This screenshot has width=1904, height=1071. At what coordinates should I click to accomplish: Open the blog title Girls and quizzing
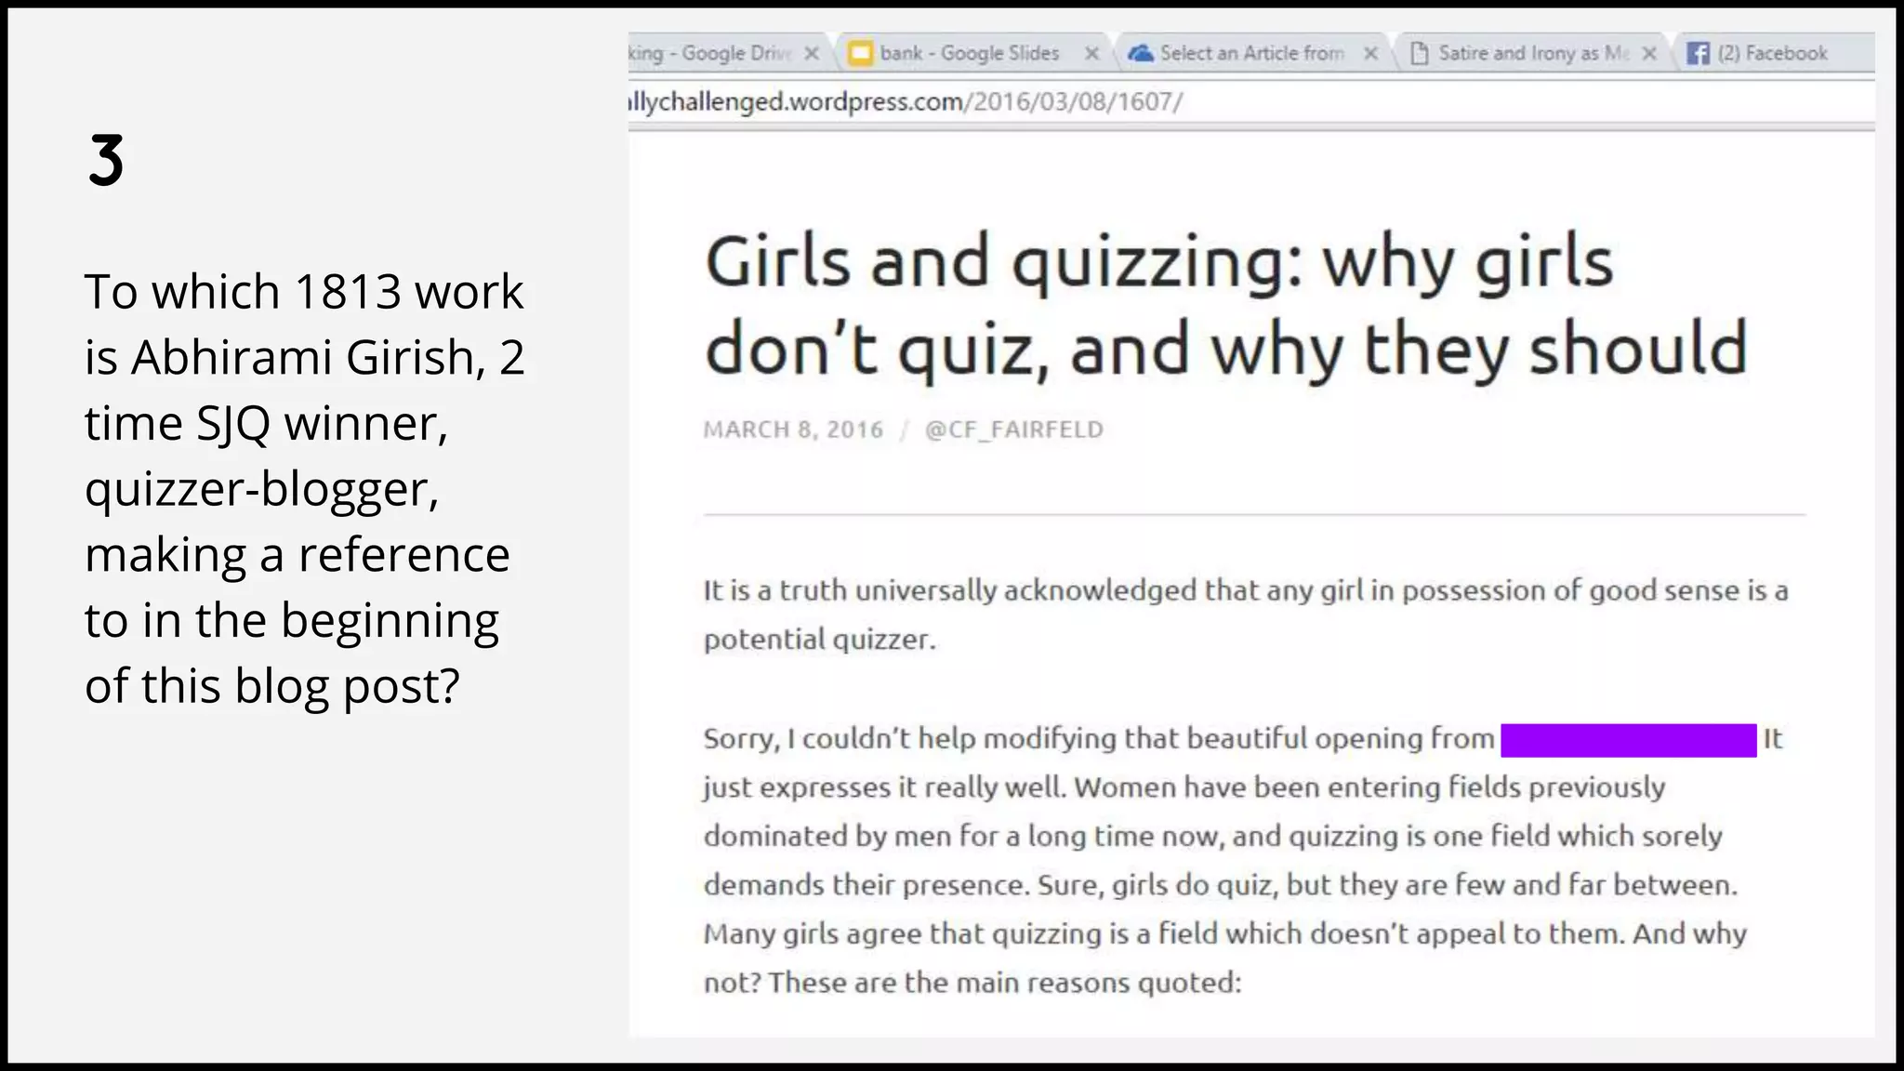pos(1226,305)
